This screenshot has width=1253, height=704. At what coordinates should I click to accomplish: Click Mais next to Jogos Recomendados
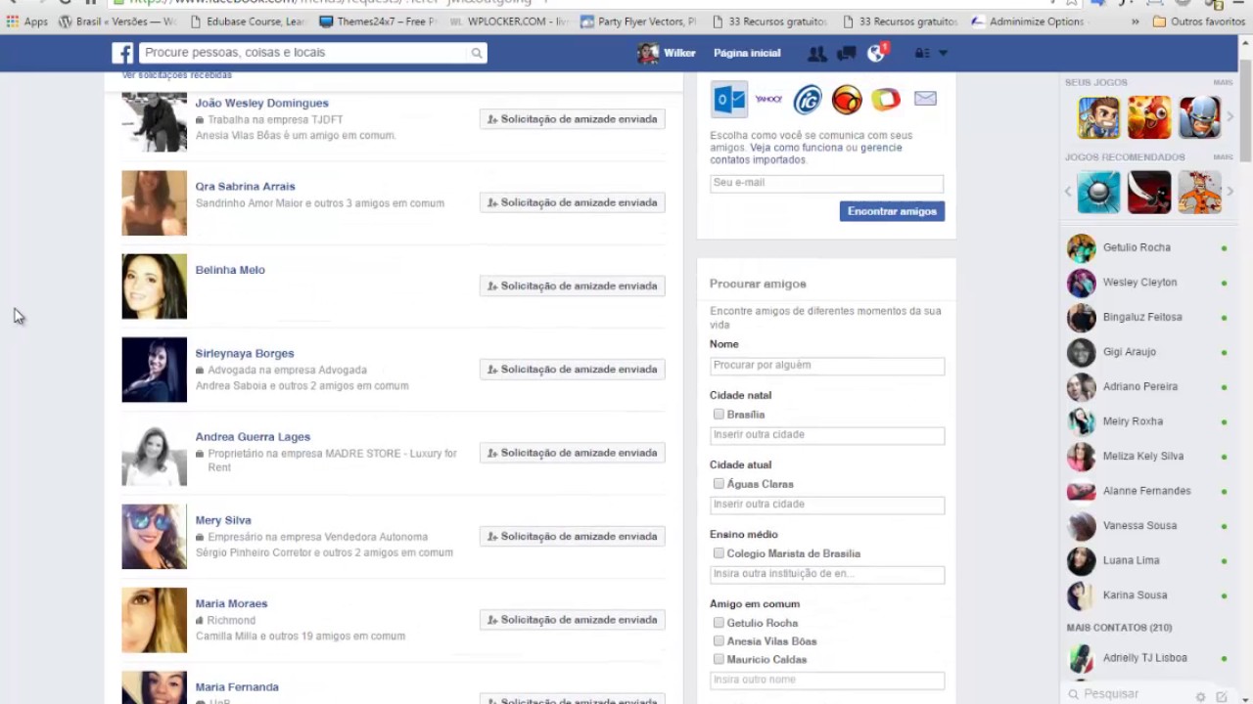(x=1223, y=157)
